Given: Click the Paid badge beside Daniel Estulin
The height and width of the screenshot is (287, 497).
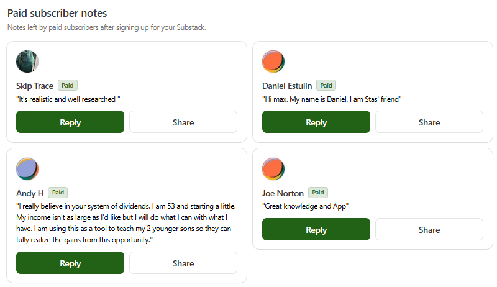Looking at the screenshot, I should [326, 86].
